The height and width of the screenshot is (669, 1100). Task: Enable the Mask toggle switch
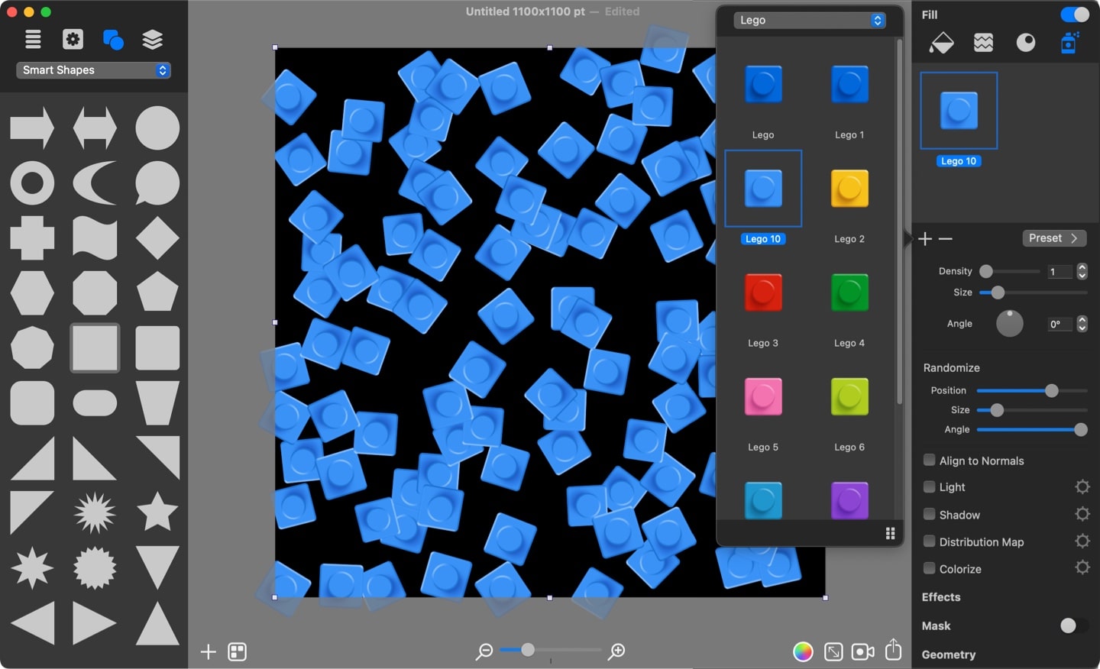(x=1075, y=625)
